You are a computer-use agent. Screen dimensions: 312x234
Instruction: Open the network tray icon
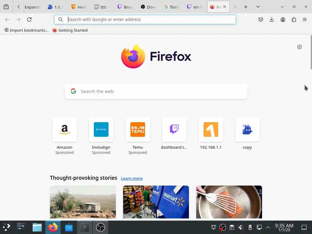259,227
